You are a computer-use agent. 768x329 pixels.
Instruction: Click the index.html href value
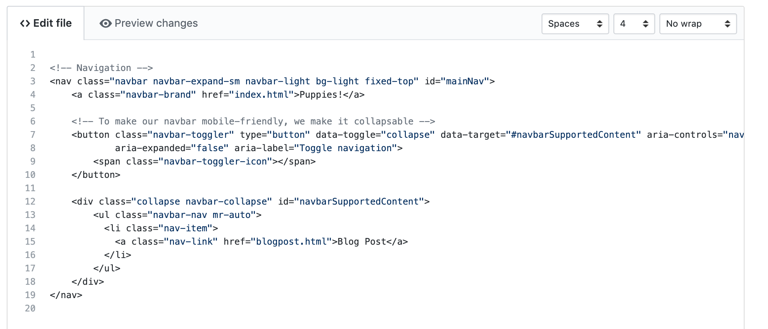[x=262, y=94]
